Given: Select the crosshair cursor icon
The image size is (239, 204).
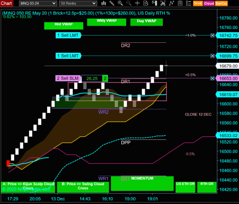Looking at the screenshot, I should [x=137, y=3].
